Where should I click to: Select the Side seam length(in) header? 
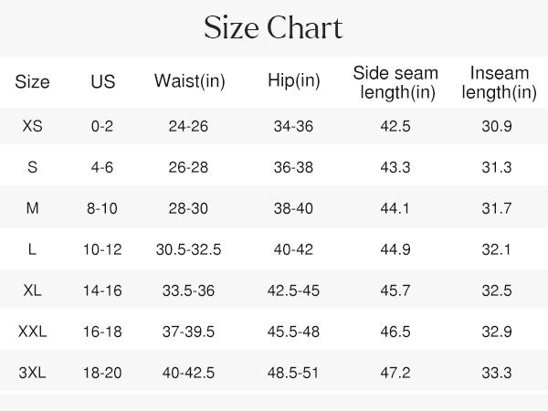click(395, 82)
